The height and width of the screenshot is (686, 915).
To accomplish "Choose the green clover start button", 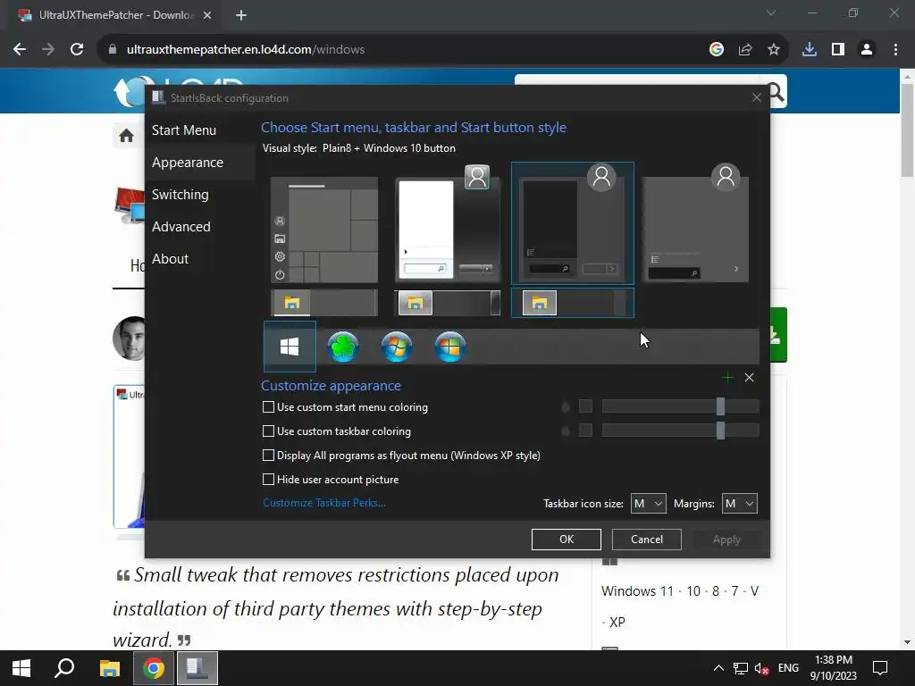I will (343, 347).
